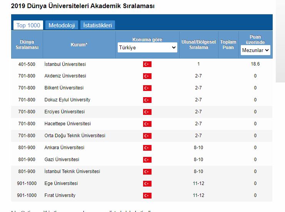The height and width of the screenshot is (212, 285).
Task: Click Turkish flag in Ege Üniversitesi row
Action: pyautogui.click(x=147, y=183)
